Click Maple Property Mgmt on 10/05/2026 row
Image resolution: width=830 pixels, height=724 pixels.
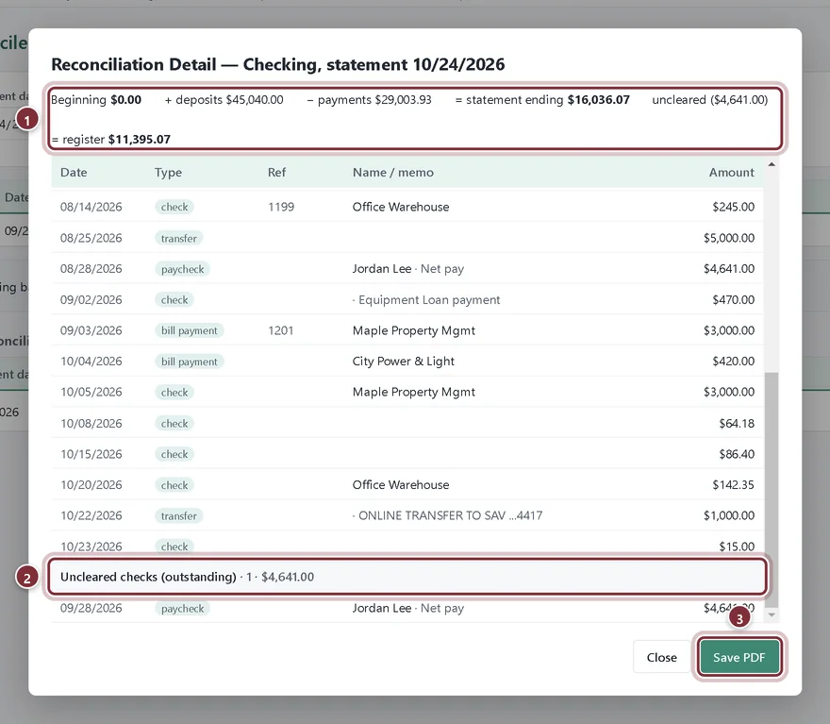point(414,392)
